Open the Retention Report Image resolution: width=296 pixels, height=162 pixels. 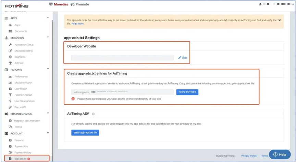pos(23,95)
